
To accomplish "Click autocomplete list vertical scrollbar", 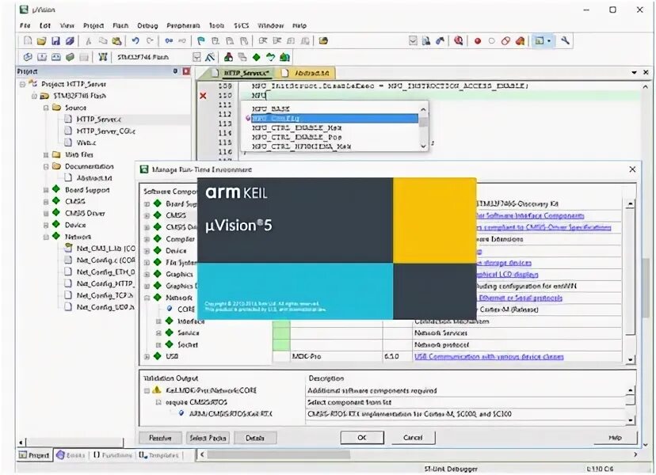I will click(x=423, y=127).
